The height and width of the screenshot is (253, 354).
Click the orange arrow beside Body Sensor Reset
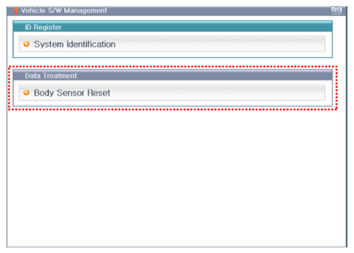click(27, 93)
